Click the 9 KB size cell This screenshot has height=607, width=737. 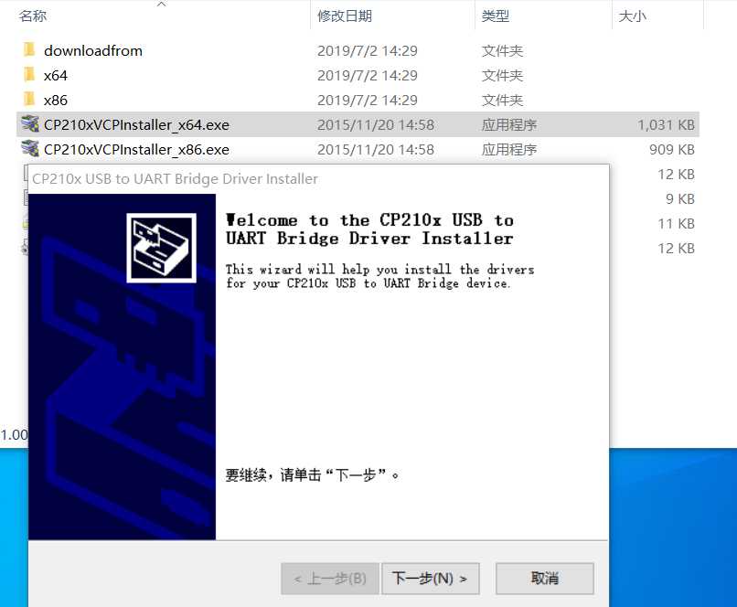(x=679, y=199)
